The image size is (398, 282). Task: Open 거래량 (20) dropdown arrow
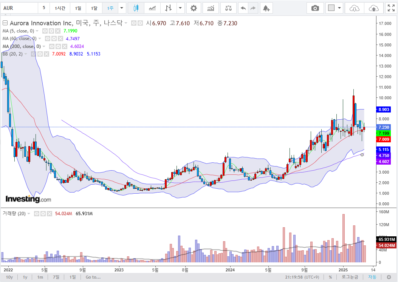point(29,214)
